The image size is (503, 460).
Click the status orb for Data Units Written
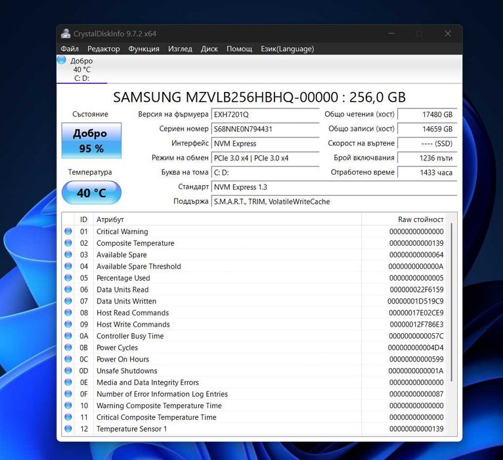68,301
